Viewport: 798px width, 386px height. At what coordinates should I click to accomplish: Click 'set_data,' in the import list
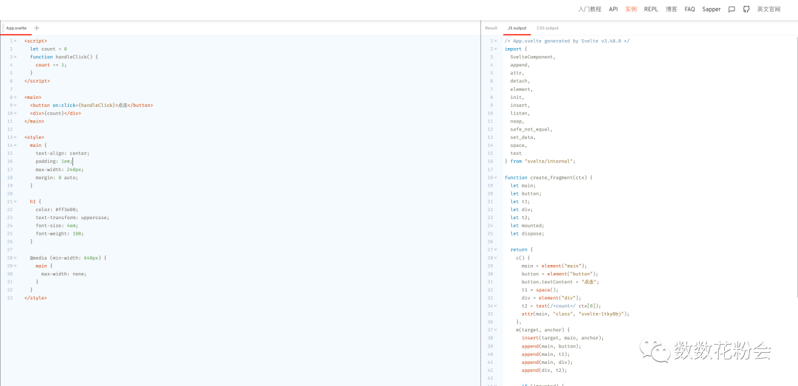click(522, 137)
